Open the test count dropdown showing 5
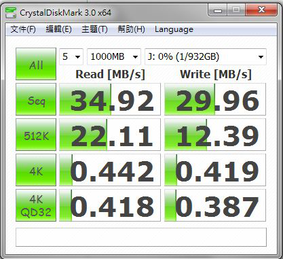This screenshot has width=283, height=259. coord(71,56)
